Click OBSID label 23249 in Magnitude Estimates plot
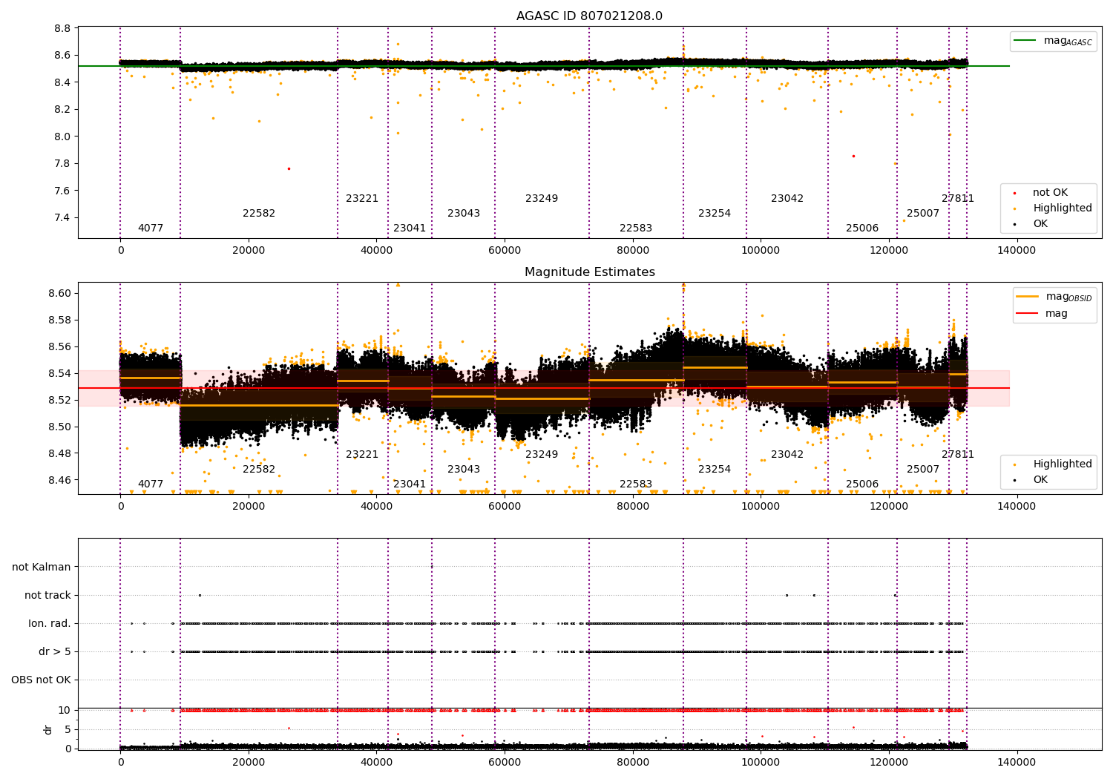This screenshot has height=779, width=1113. (x=542, y=455)
